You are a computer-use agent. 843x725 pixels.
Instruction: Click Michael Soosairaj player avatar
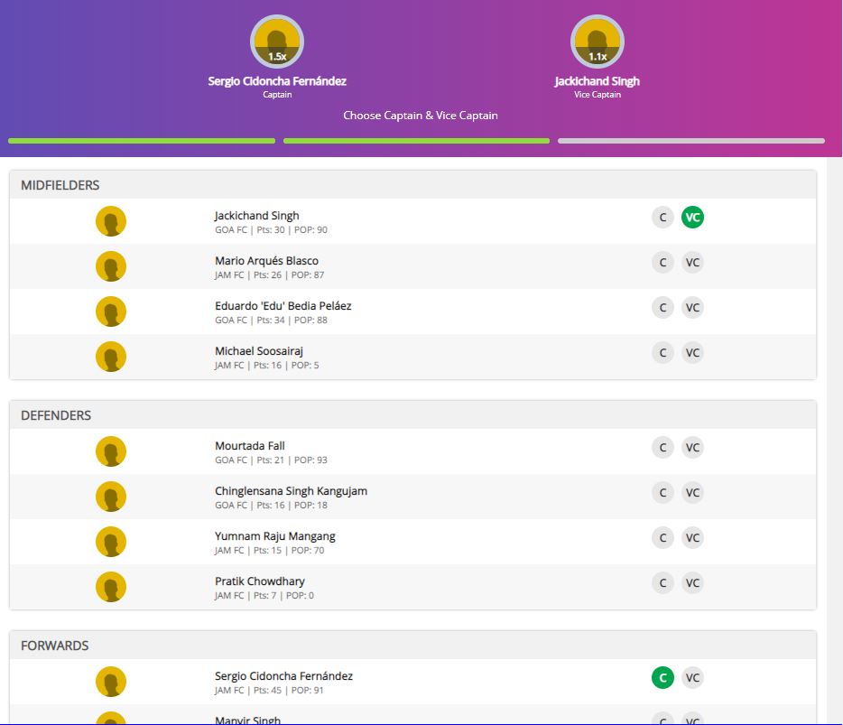(111, 357)
